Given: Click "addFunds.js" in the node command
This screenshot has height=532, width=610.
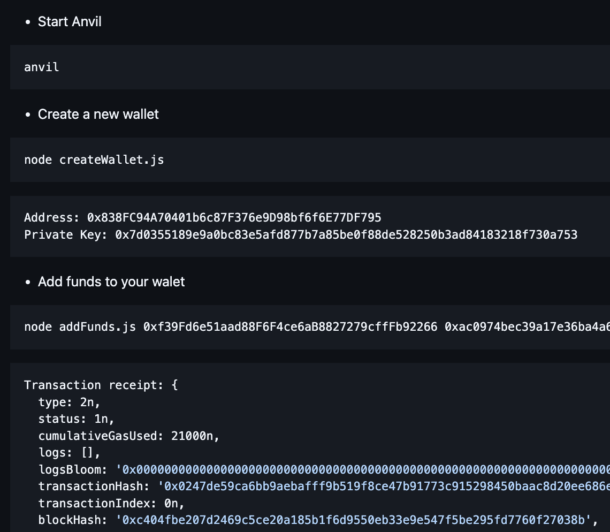Looking at the screenshot, I should 97,327.
